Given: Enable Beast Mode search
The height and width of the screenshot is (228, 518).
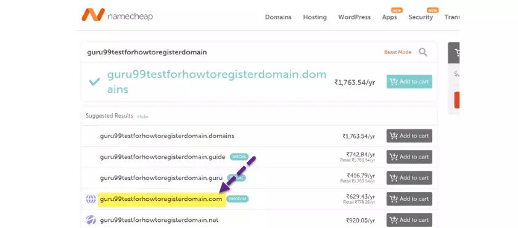Looking at the screenshot, I should pos(398,52).
